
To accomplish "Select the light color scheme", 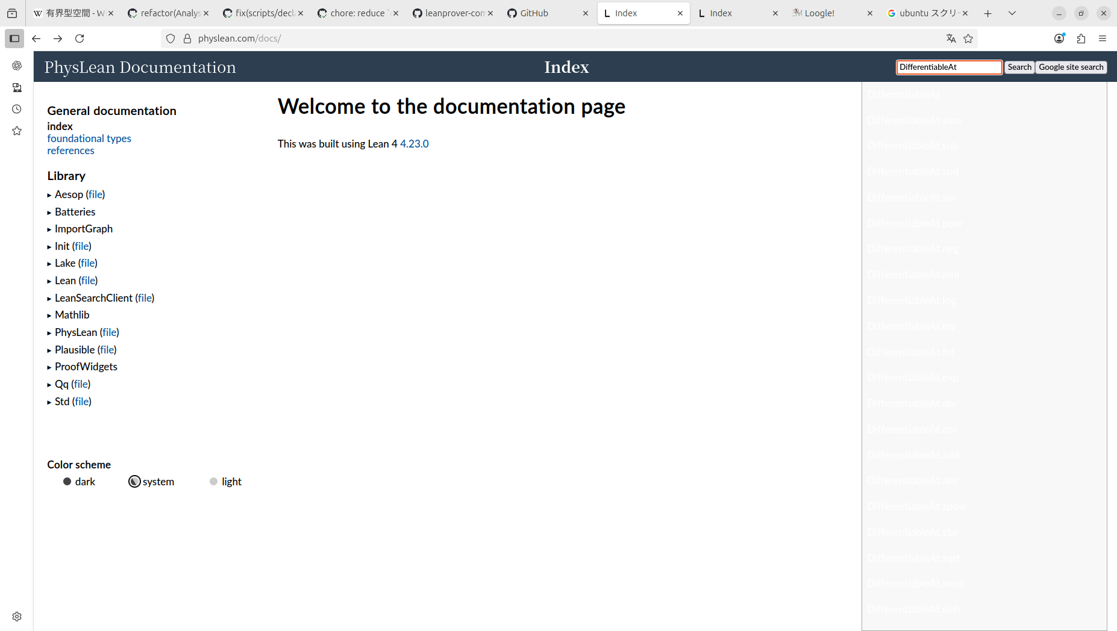I will pyautogui.click(x=213, y=482).
